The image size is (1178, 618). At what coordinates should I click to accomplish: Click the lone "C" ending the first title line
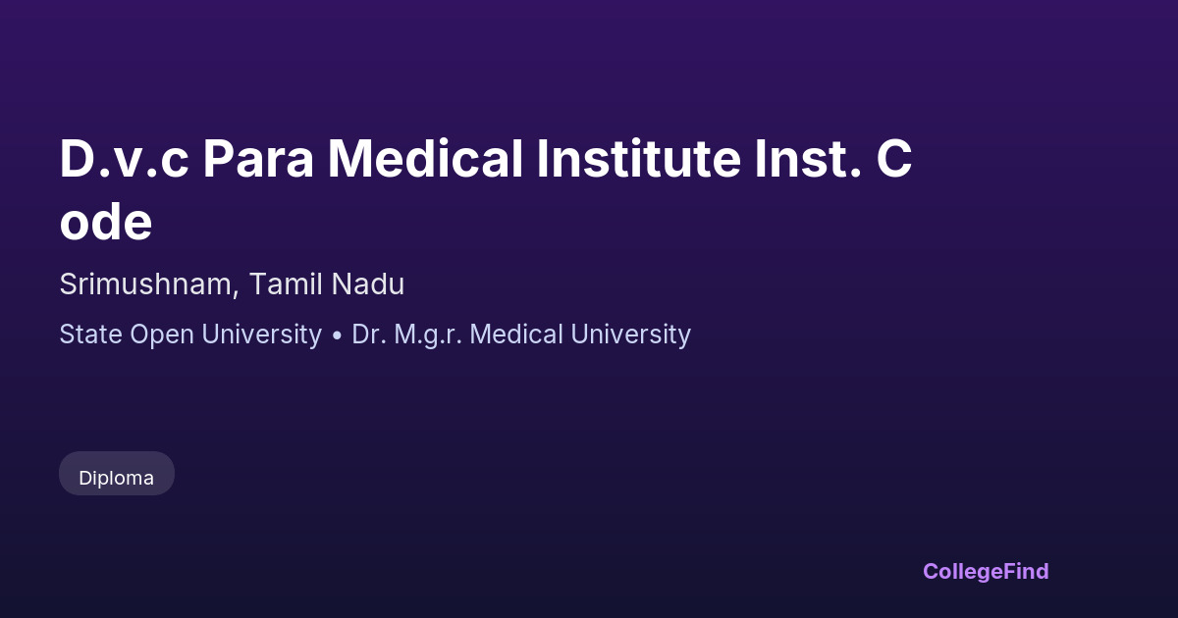coord(894,159)
